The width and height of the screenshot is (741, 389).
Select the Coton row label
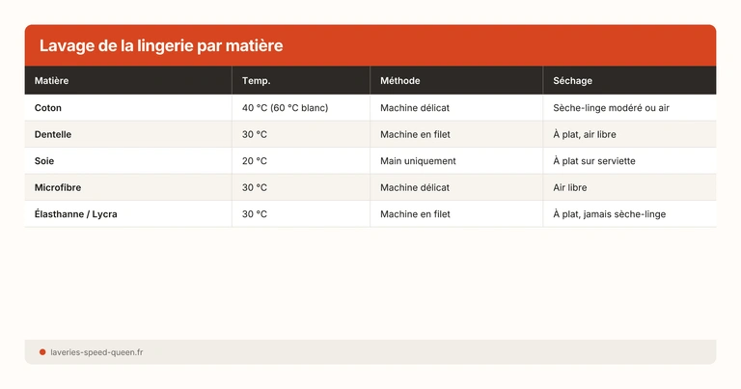pos(48,108)
